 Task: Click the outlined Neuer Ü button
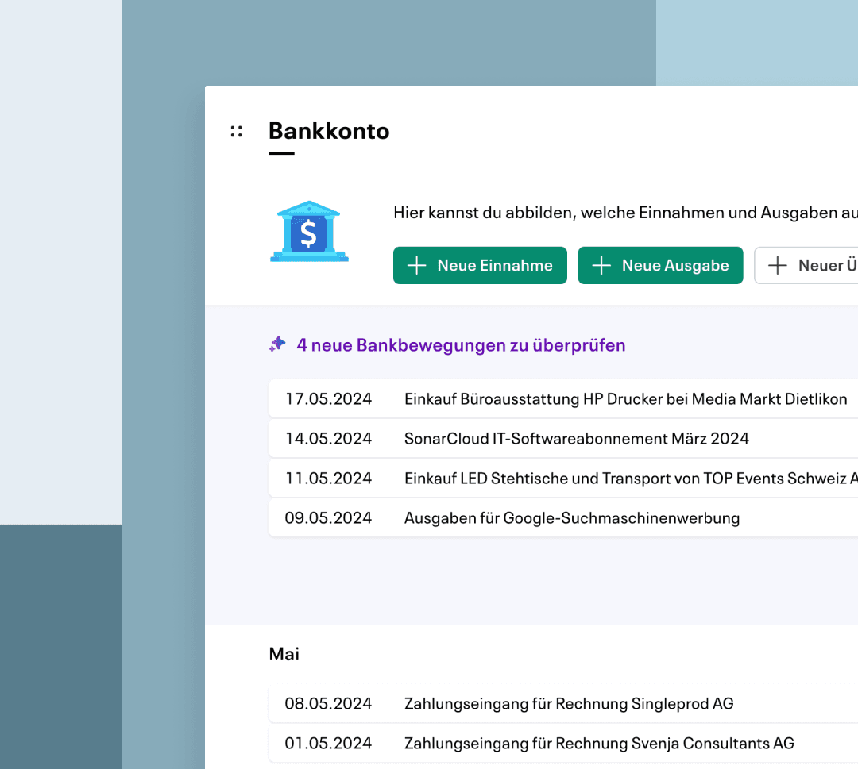pyautogui.click(x=806, y=266)
